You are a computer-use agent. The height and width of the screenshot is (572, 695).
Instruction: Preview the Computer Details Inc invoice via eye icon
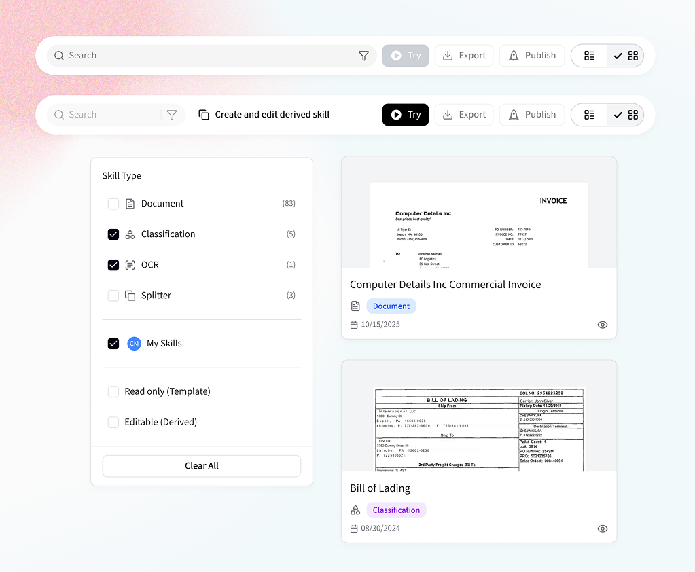[x=602, y=325]
